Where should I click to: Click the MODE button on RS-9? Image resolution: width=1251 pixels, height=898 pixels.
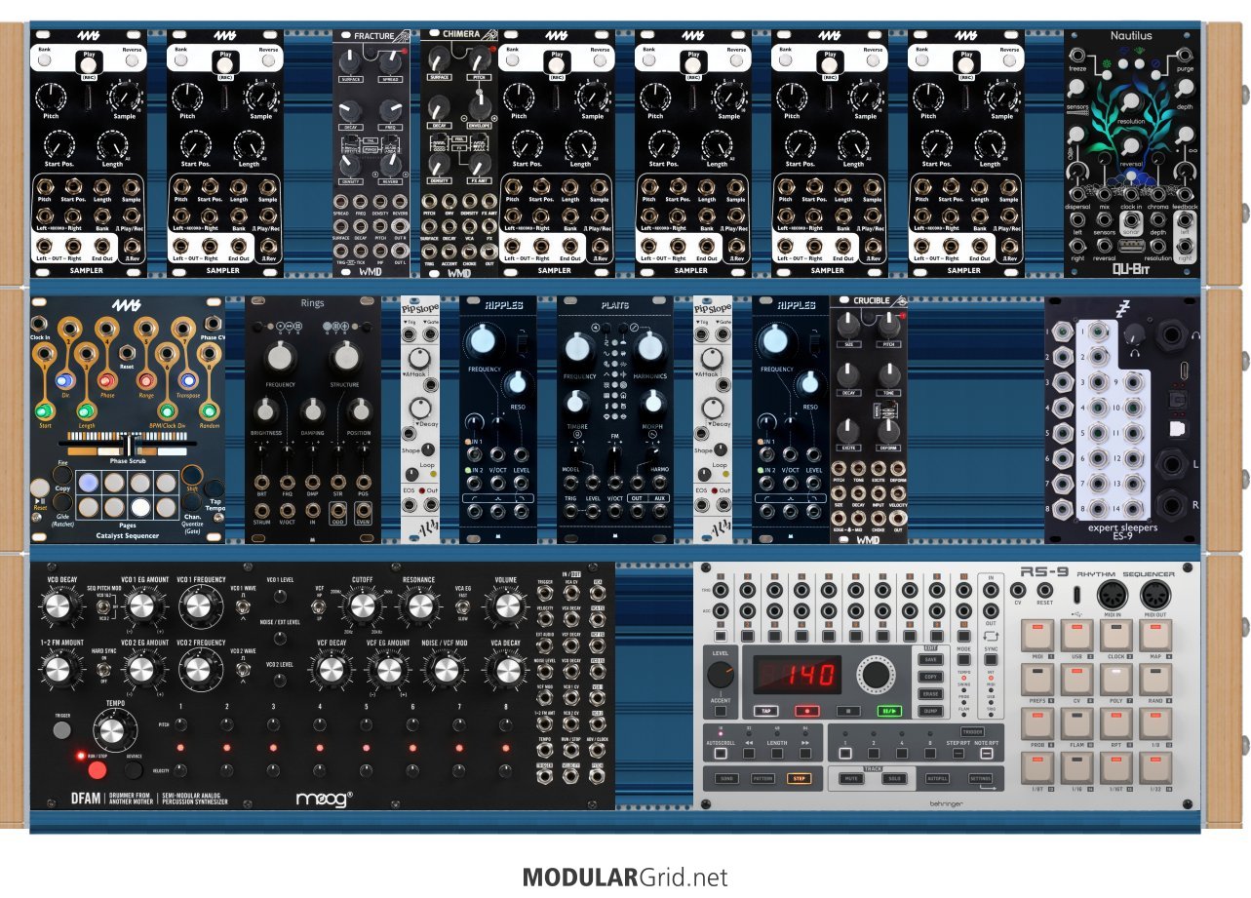[x=963, y=660]
